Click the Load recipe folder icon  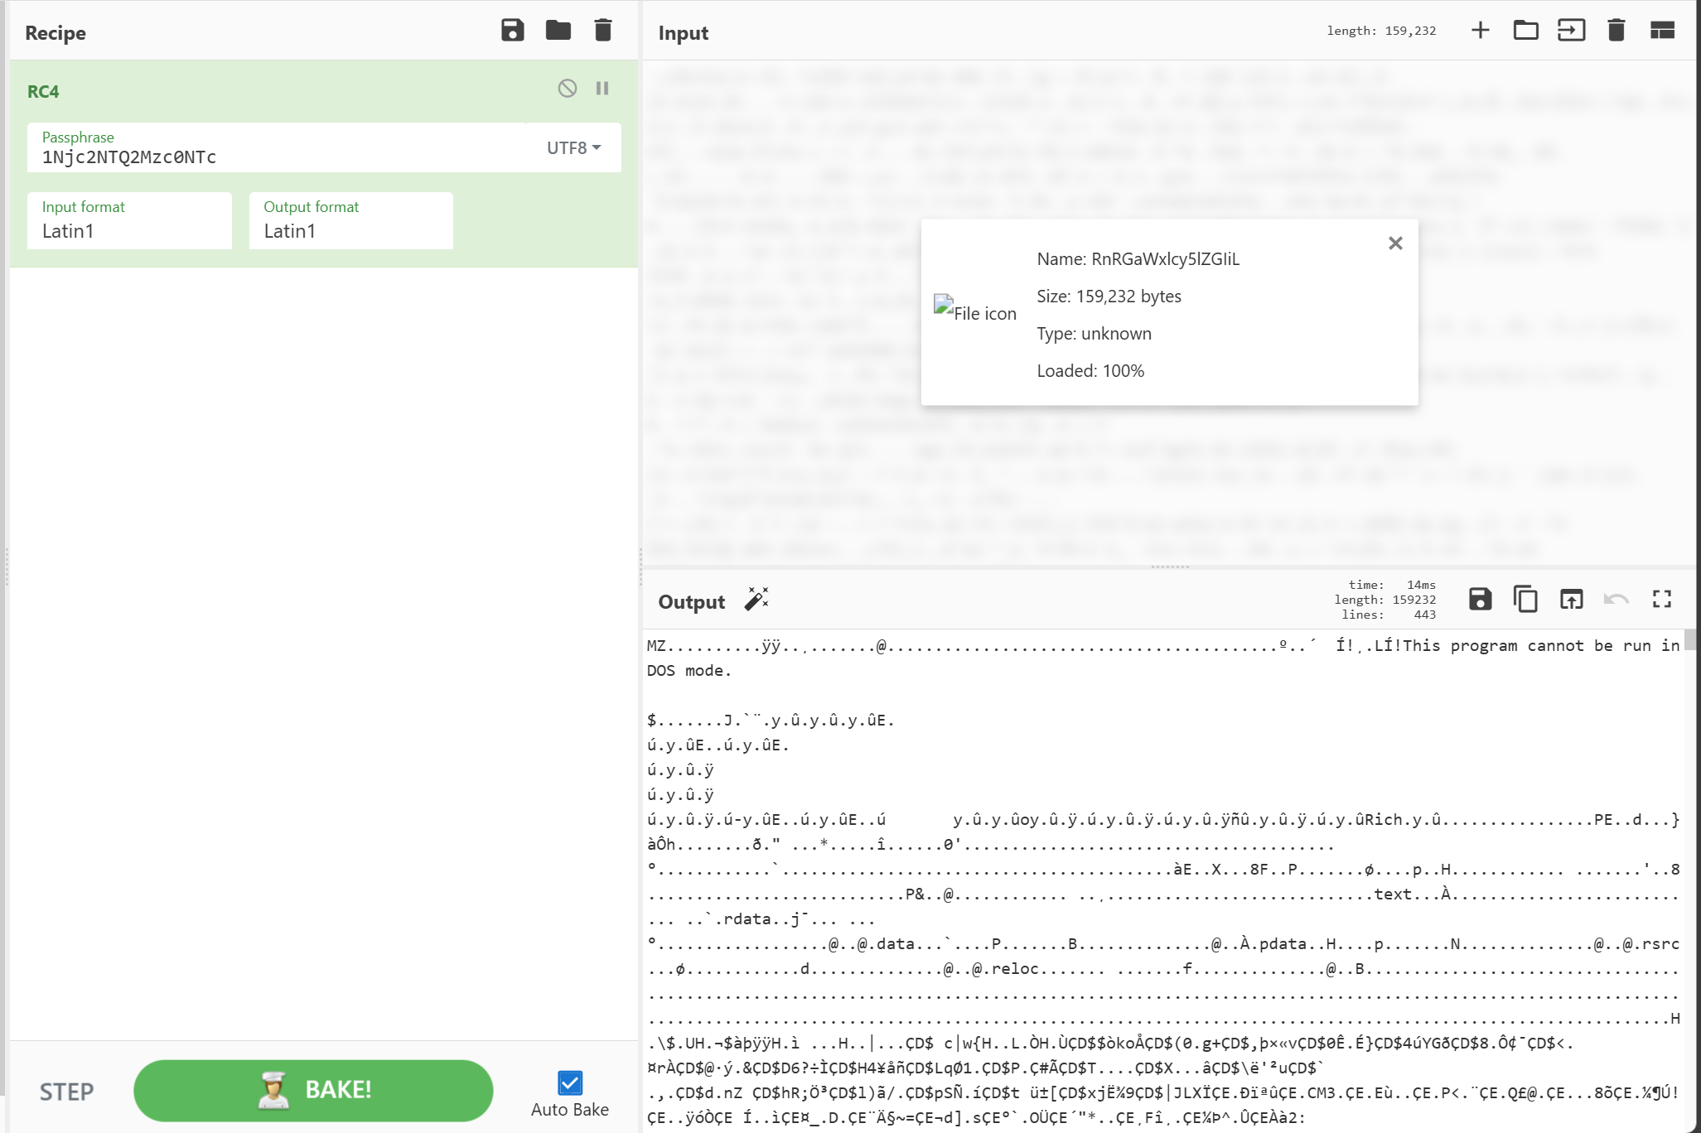[x=558, y=31]
